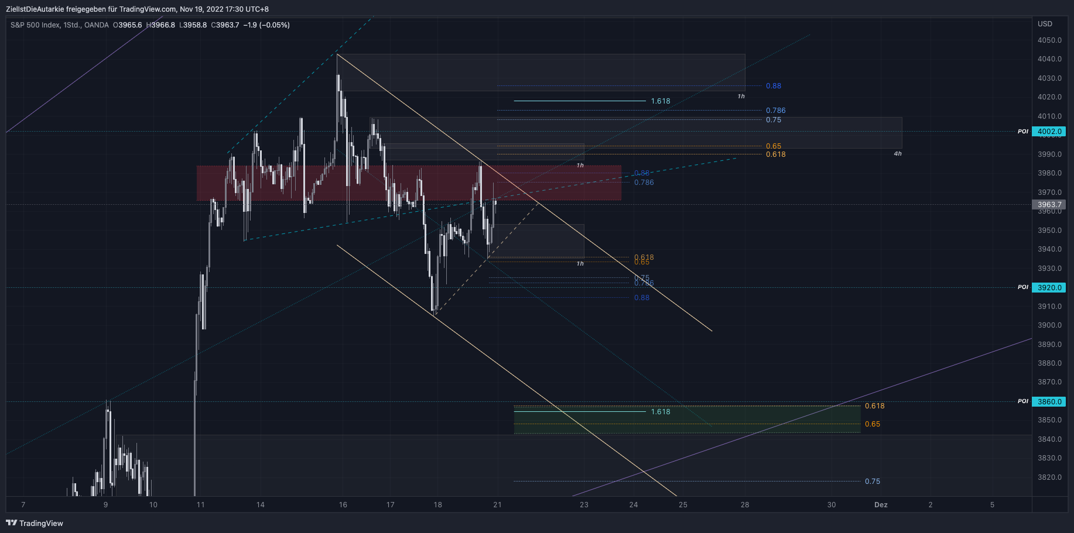Click the 3840.0 price axis label
1074x533 pixels.
[1049, 439]
